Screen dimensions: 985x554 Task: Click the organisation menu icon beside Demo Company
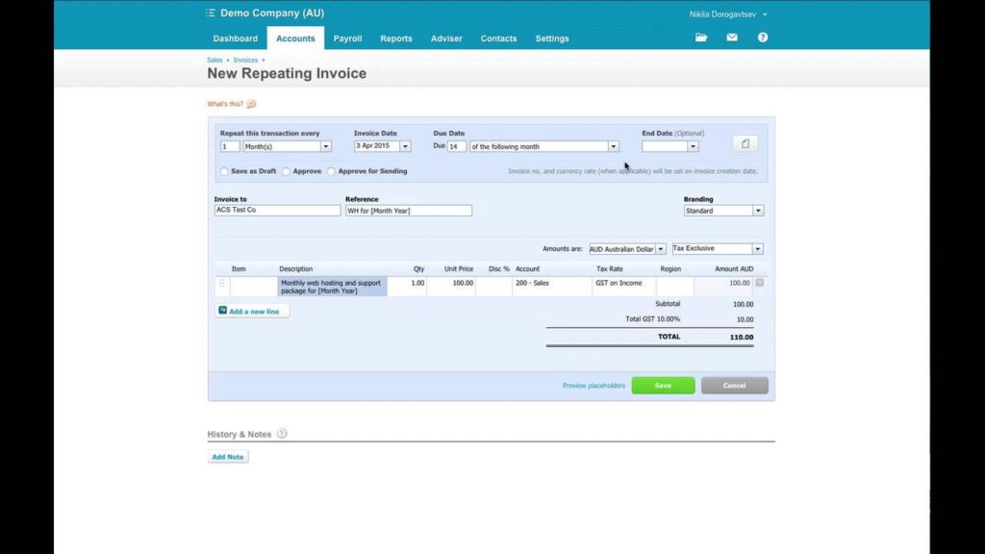pyautogui.click(x=211, y=13)
